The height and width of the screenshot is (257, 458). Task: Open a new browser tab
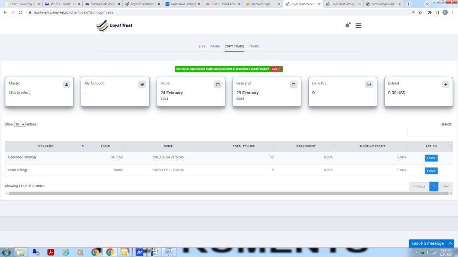(408, 4)
